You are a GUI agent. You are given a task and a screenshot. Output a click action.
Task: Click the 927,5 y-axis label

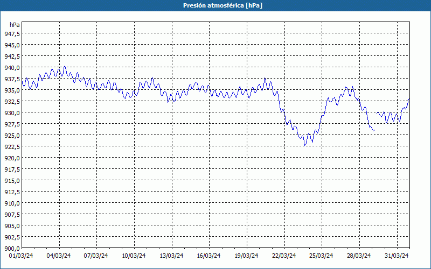pos(12,124)
